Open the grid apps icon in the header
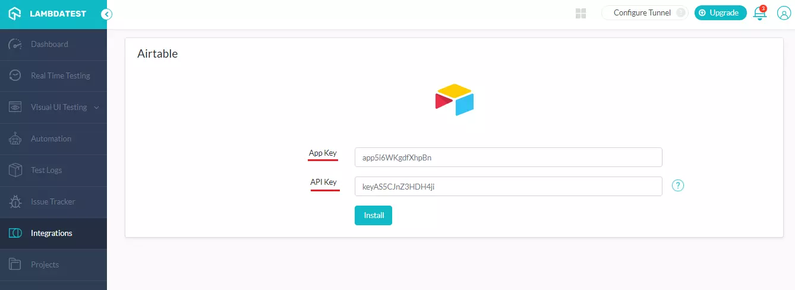The height and width of the screenshot is (290, 795). [x=581, y=13]
